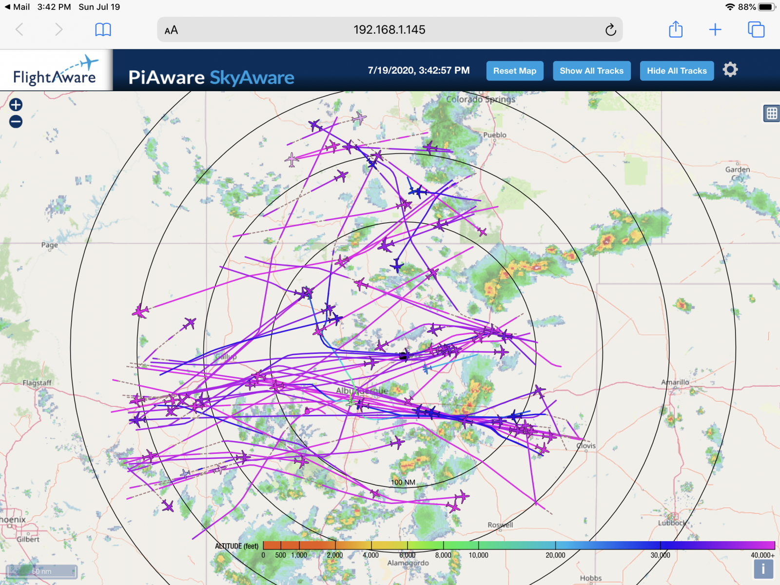Click the Pueblo city label
780x585 pixels.
(495, 135)
